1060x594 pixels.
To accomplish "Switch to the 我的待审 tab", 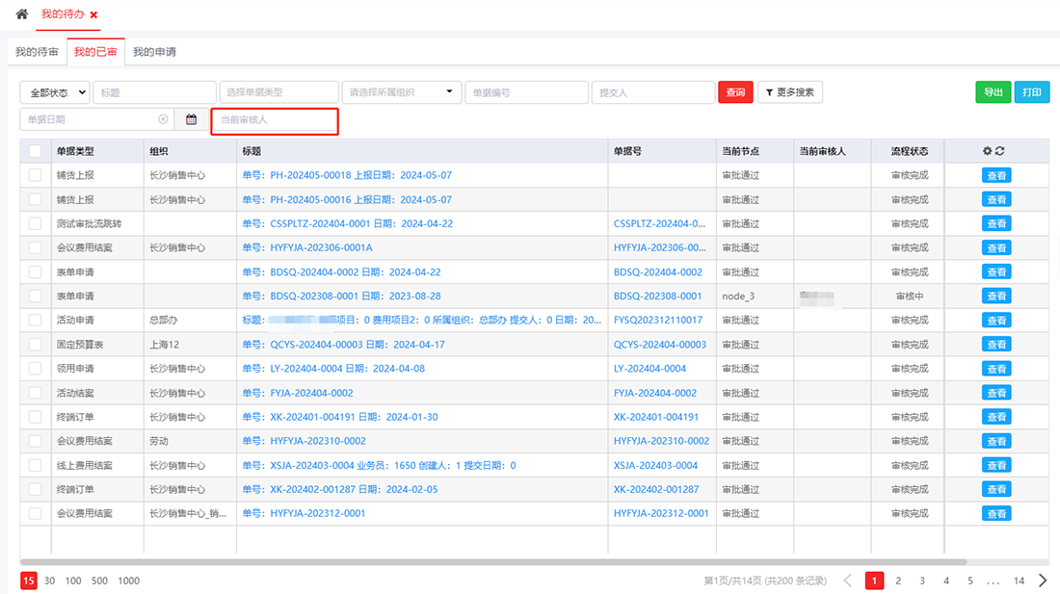I will (37, 52).
